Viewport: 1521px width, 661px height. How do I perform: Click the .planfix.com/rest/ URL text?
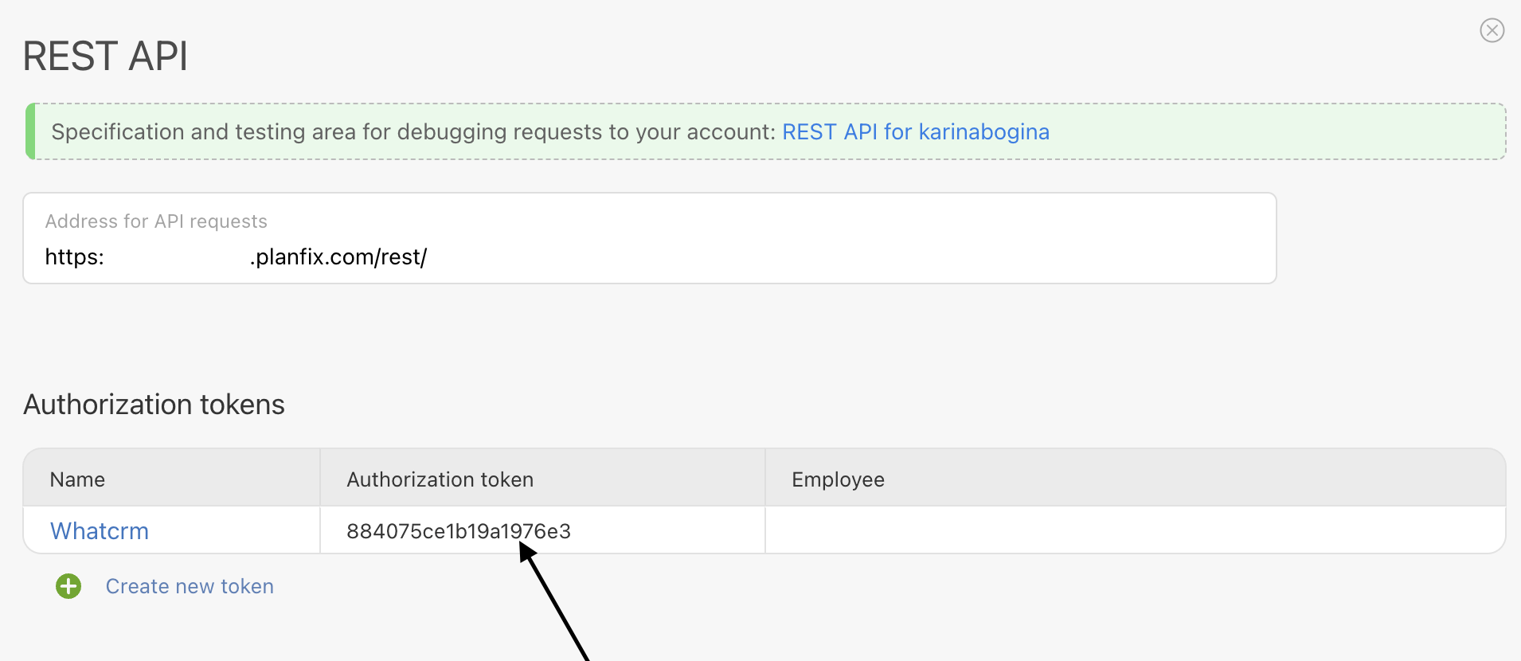pos(338,257)
